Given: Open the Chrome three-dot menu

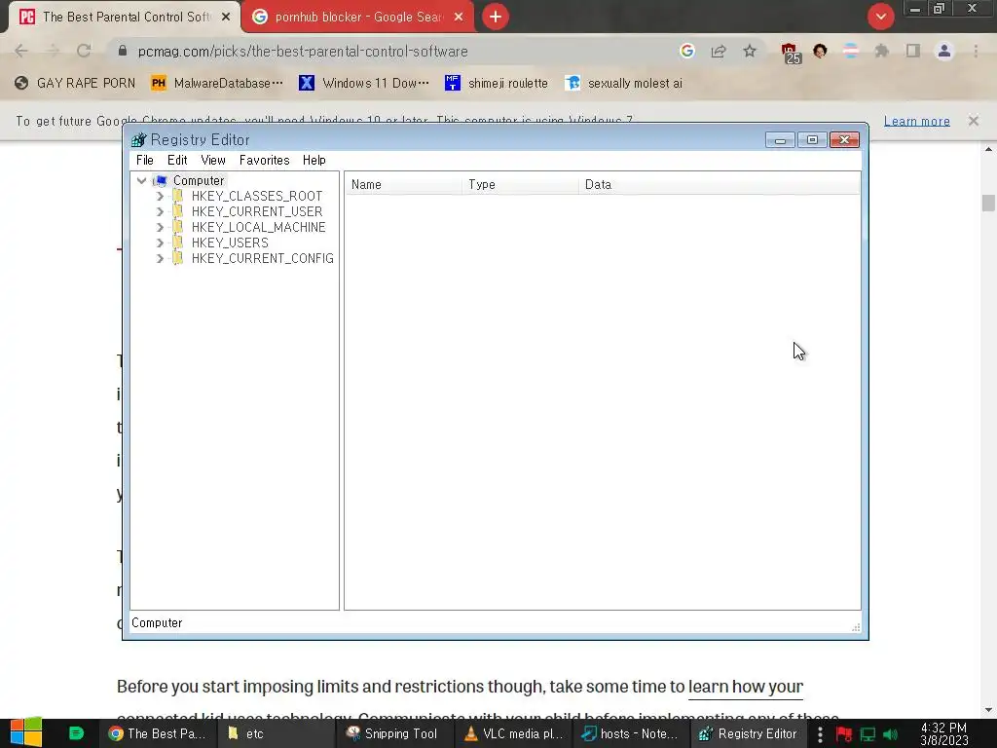Looking at the screenshot, I should [x=976, y=51].
